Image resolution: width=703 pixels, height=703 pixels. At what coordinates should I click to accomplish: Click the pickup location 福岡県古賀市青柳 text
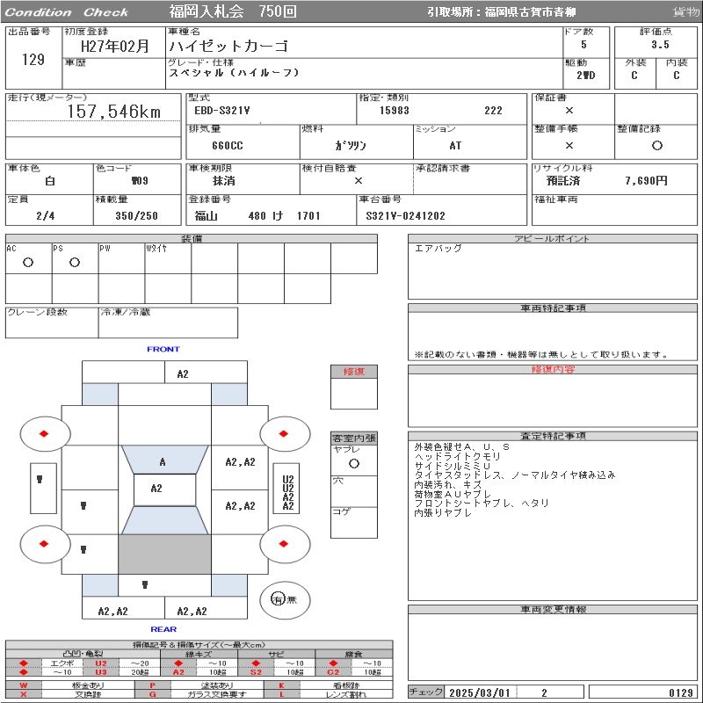coord(531,12)
